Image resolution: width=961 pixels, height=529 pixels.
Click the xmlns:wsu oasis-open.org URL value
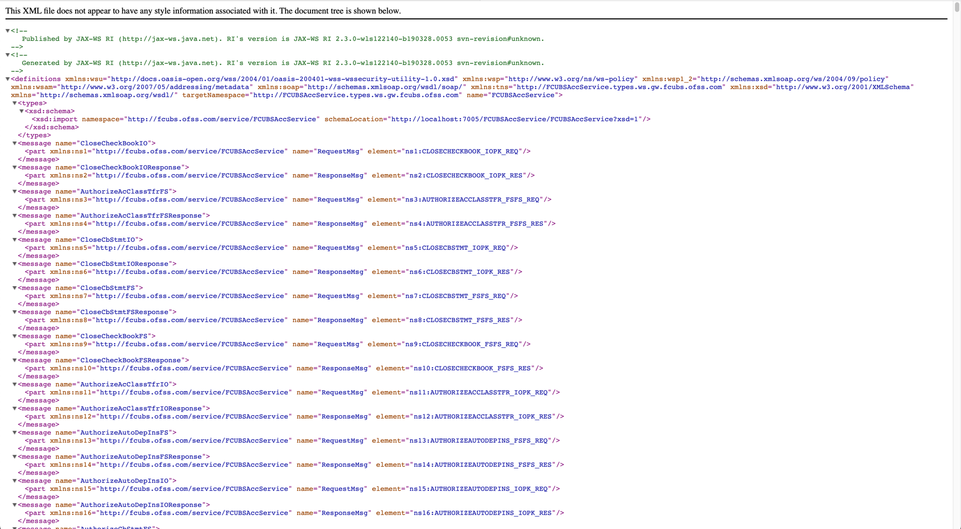click(283, 79)
